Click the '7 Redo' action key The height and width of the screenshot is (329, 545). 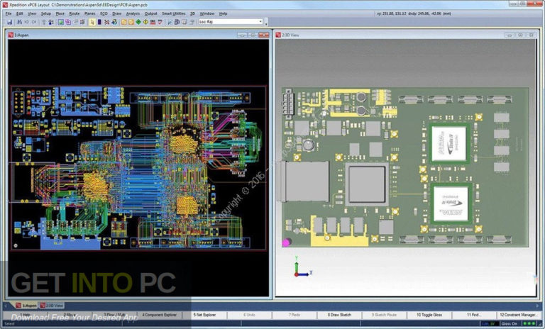pos(294,315)
